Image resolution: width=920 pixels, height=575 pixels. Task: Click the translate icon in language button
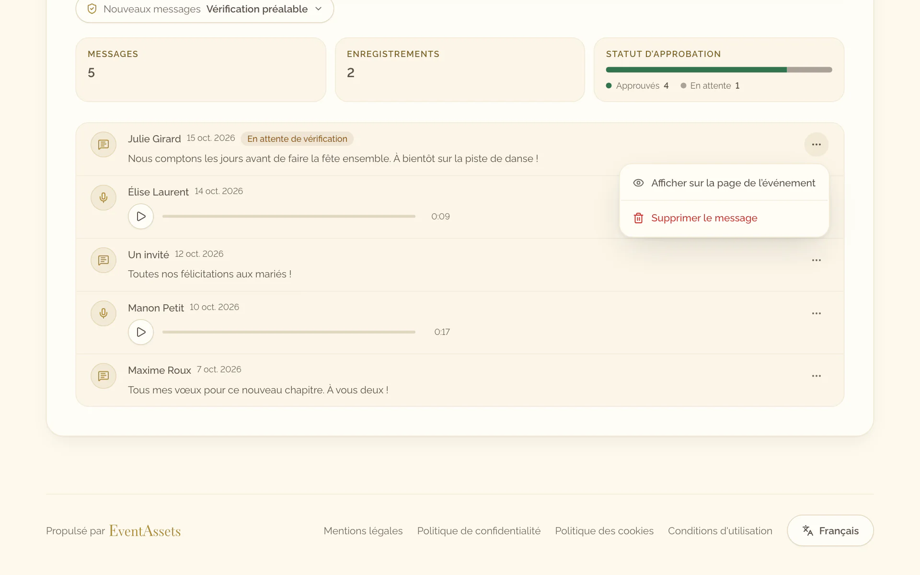pyautogui.click(x=808, y=530)
